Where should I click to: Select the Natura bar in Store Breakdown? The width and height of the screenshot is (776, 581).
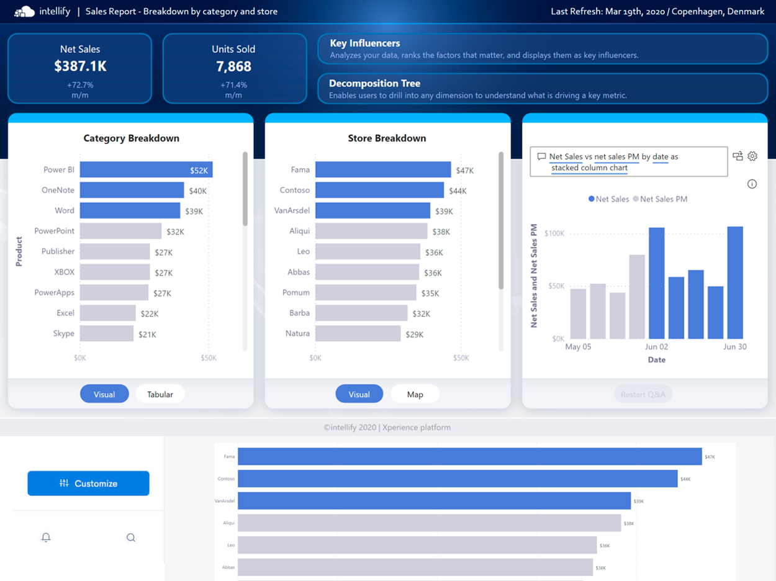358,333
